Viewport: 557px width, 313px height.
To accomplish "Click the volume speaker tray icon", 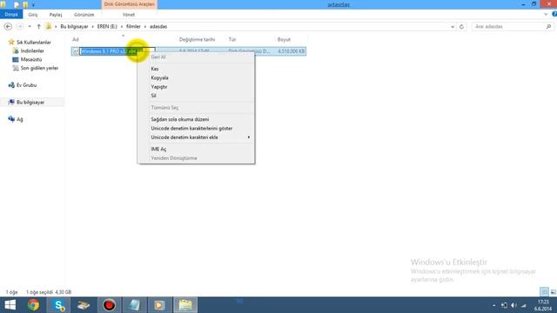I will 513,305.
